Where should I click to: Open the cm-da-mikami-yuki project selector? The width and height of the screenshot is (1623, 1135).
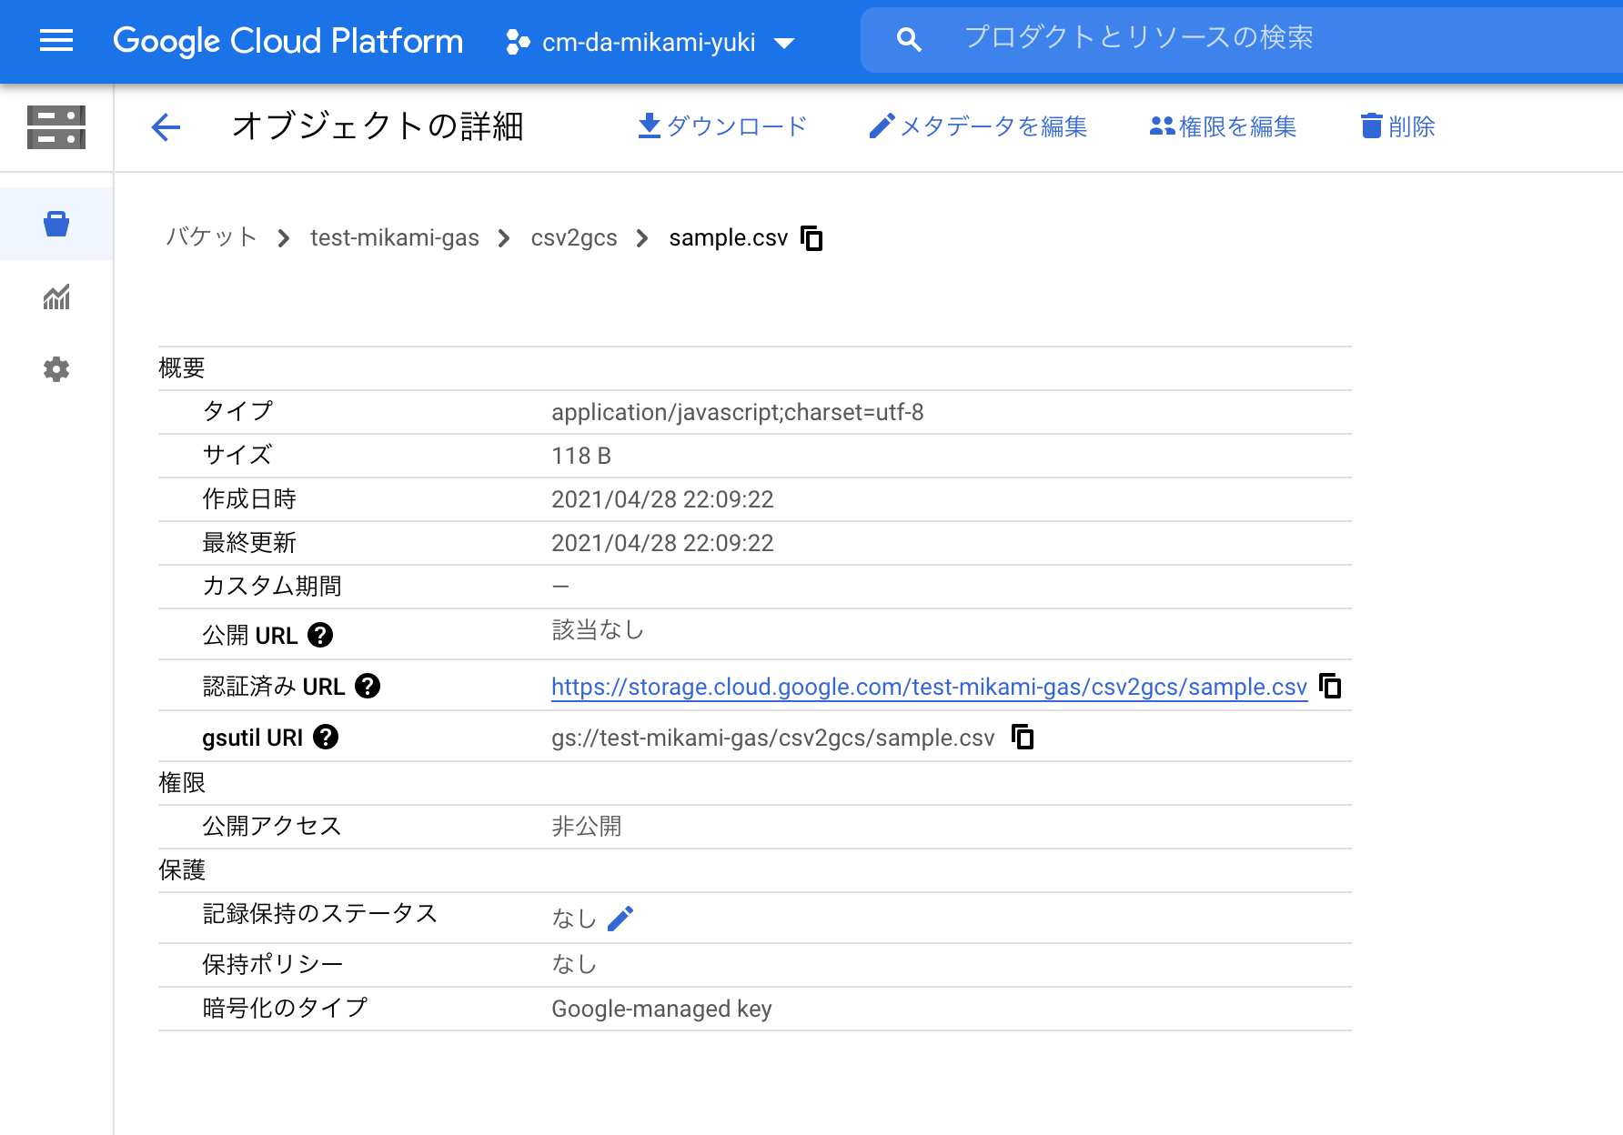click(x=650, y=41)
